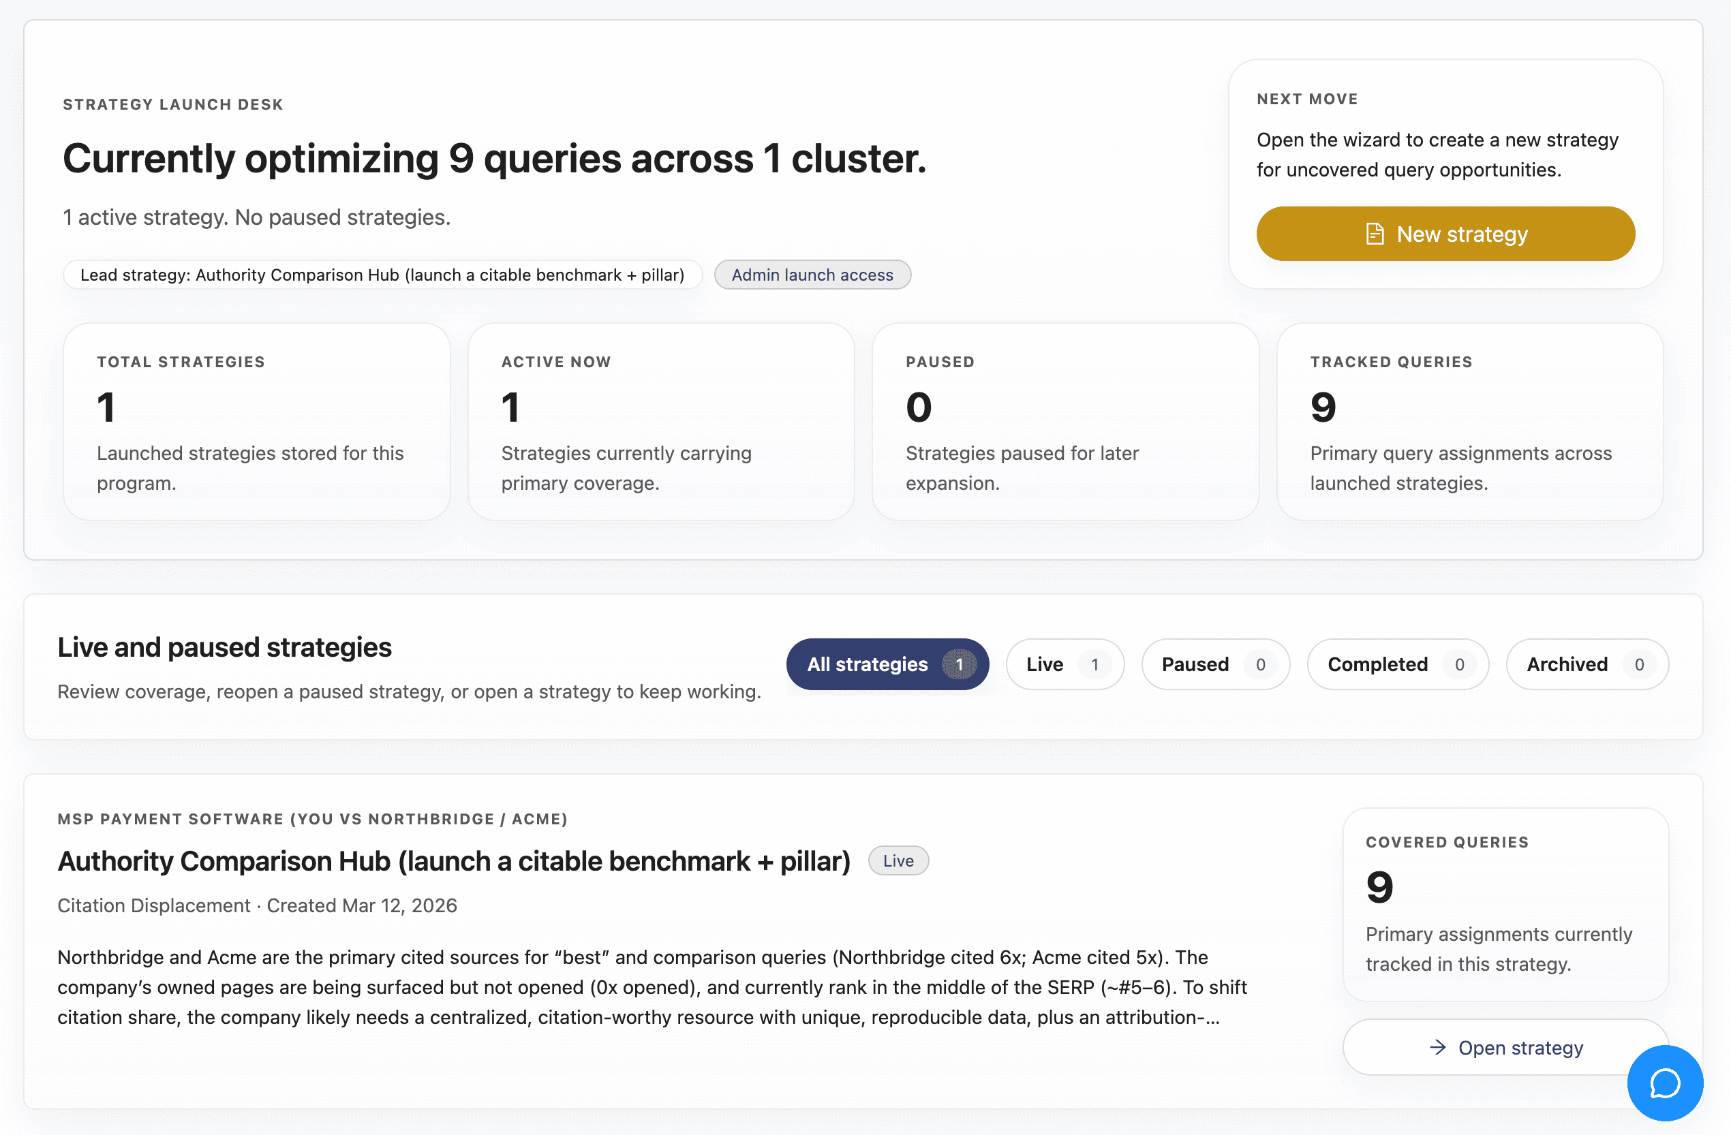
Task: Select the All strategies filter pill
Action: [x=868, y=664]
